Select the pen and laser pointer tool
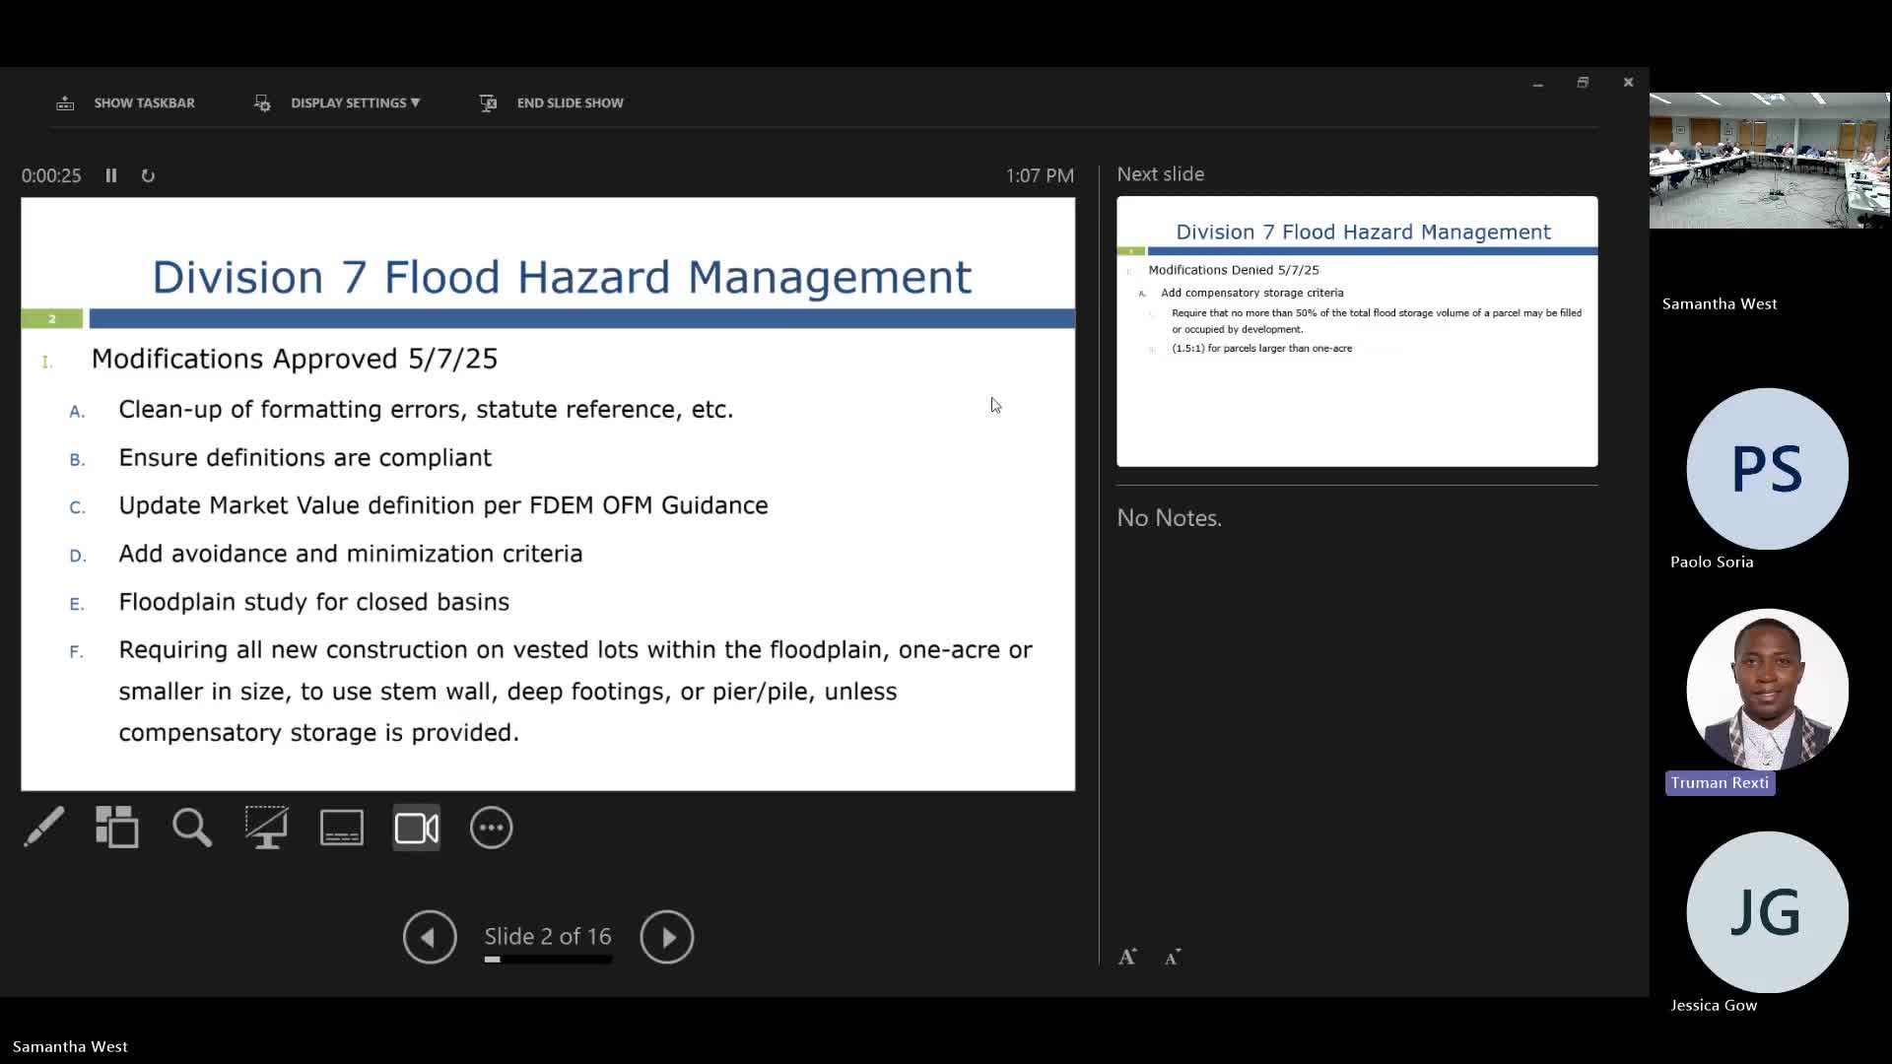This screenshot has height=1064, width=1892. 44,828
